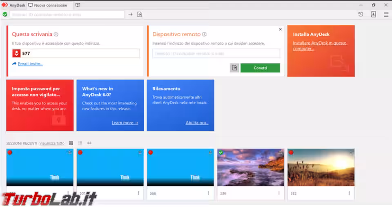The image size is (392, 207).
Task: Click the 577 desk address field
Action: click(76, 53)
